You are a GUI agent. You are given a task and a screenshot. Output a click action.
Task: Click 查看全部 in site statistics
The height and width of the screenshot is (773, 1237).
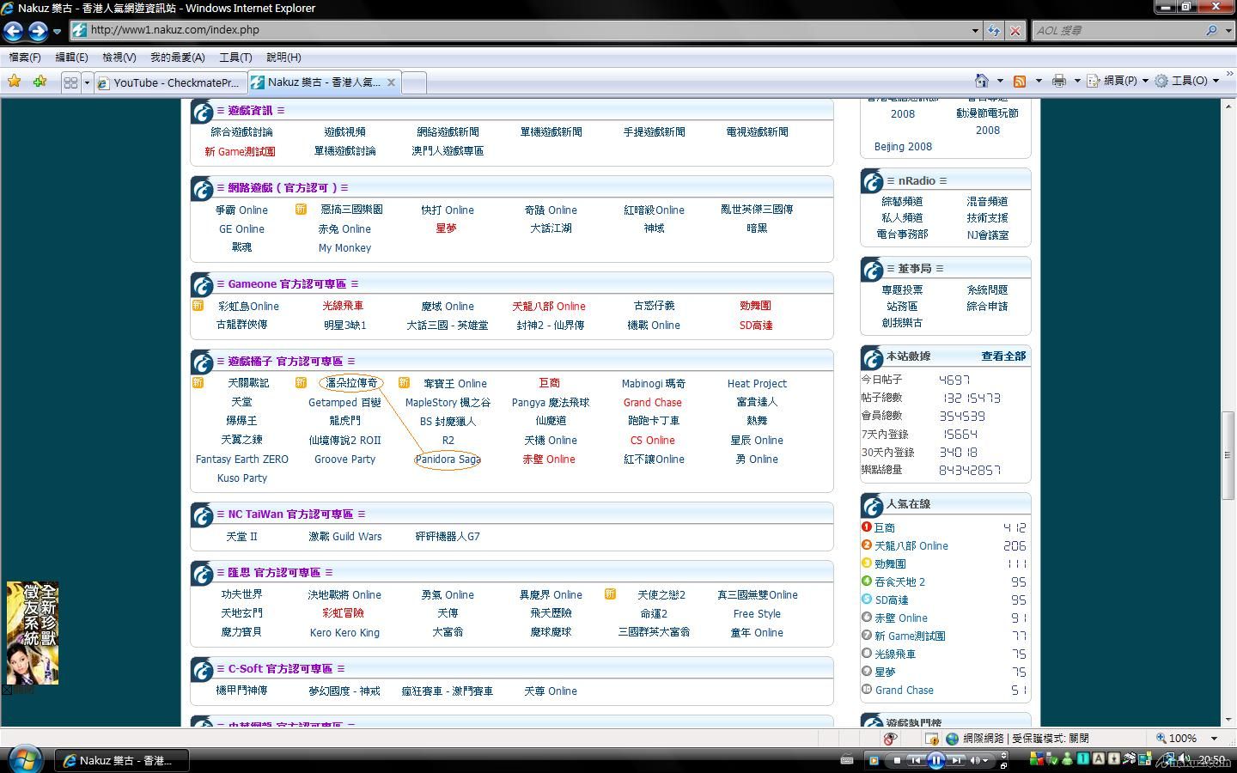tap(1003, 356)
